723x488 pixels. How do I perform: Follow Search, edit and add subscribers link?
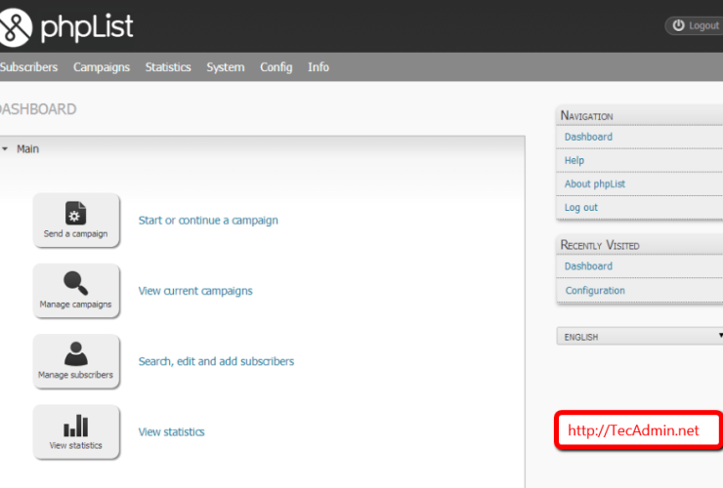(x=216, y=361)
